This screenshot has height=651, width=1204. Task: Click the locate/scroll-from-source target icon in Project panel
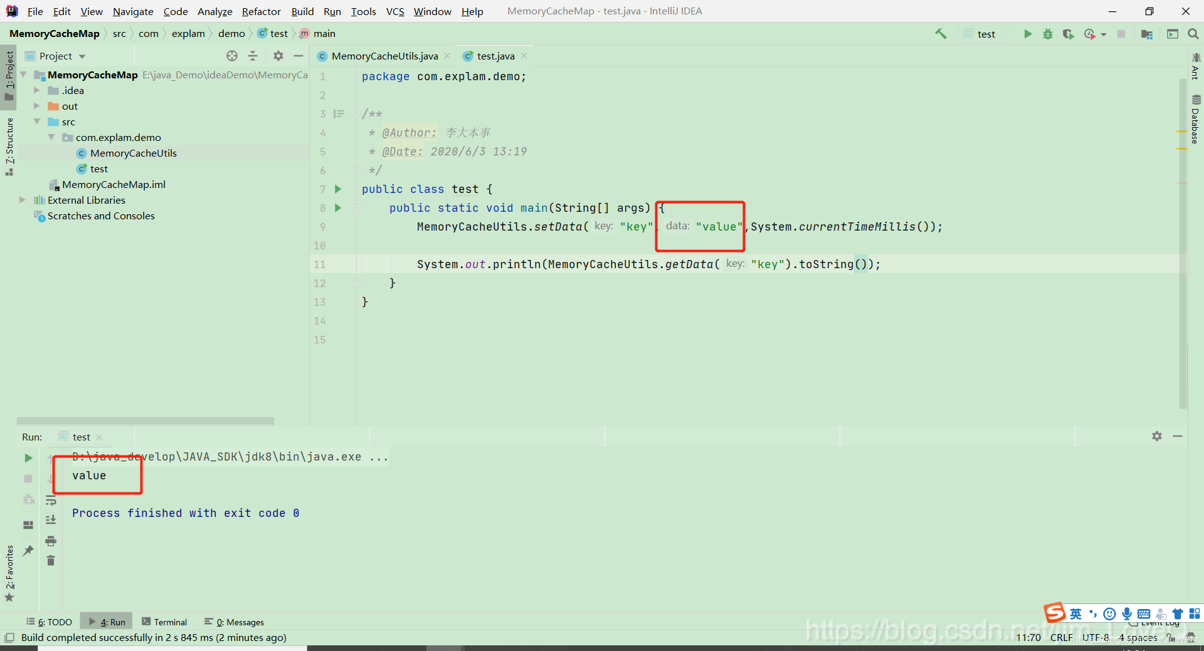pyautogui.click(x=232, y=56)
